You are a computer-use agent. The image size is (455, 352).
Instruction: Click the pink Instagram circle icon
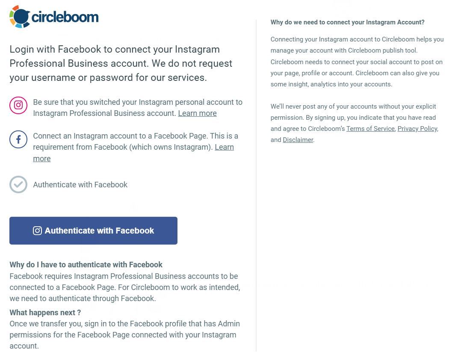18,105
